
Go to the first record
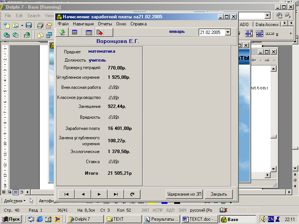tap(67, 194)
